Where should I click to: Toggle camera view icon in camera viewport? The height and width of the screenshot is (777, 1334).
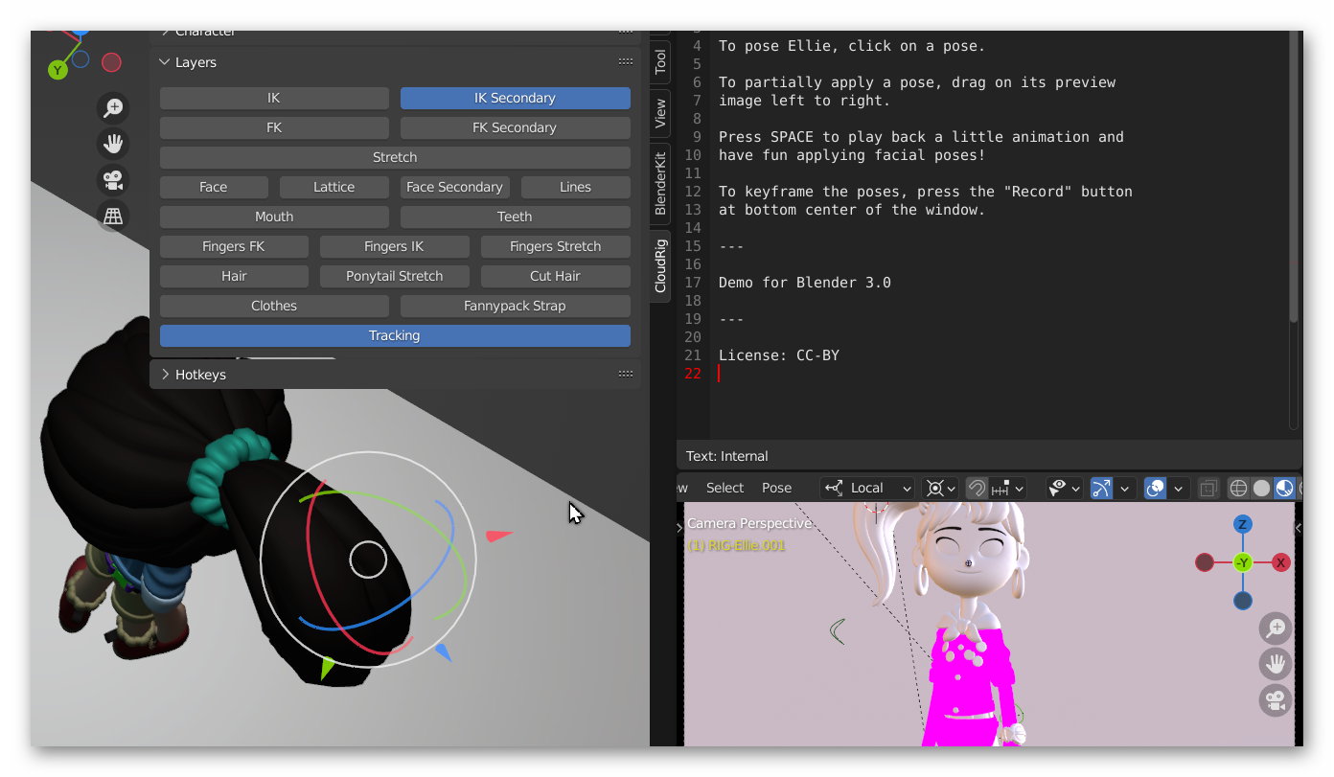(x=1276, y=700)
